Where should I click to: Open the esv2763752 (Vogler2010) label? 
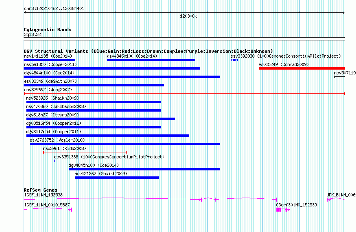click(57, 140)
